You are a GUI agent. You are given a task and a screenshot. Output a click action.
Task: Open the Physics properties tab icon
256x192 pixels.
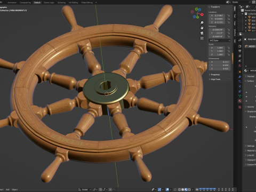pyautogui.click(x=240, y=86)
